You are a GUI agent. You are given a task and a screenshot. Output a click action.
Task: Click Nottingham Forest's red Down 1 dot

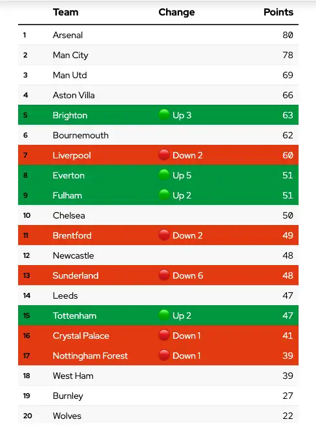[x=164, y=356]
